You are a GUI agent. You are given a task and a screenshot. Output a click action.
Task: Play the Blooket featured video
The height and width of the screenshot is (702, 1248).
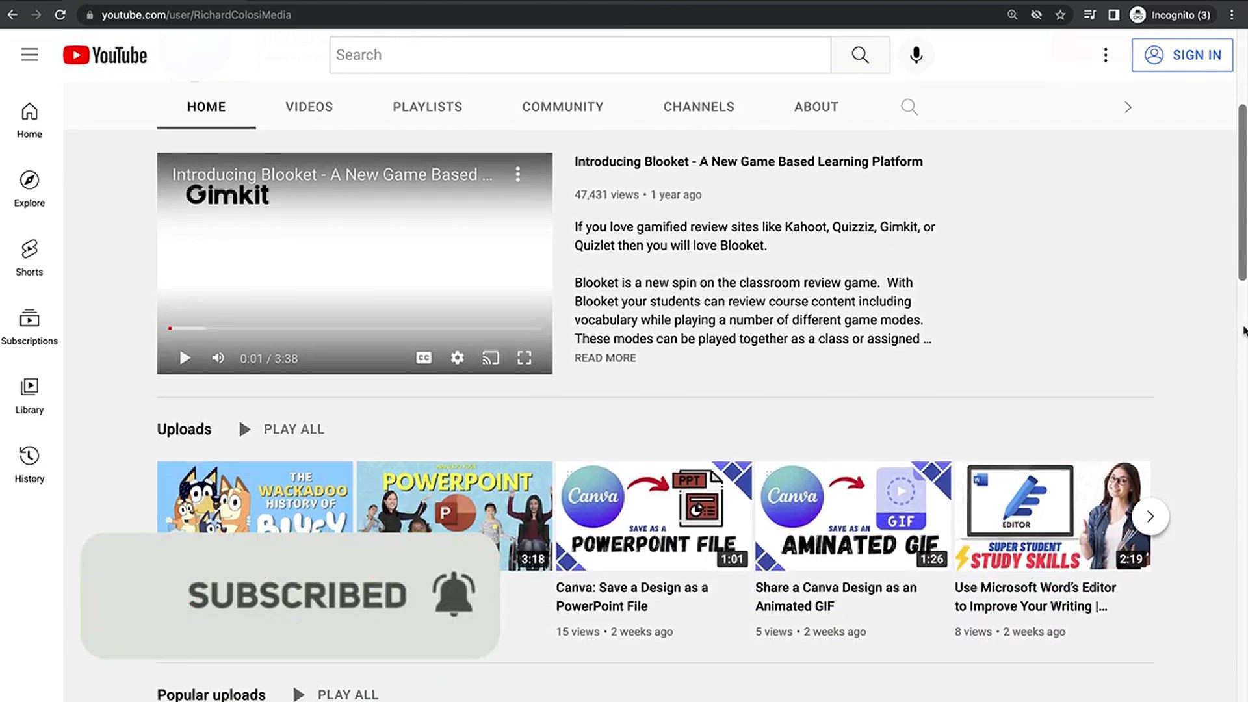tap(185, 358)
